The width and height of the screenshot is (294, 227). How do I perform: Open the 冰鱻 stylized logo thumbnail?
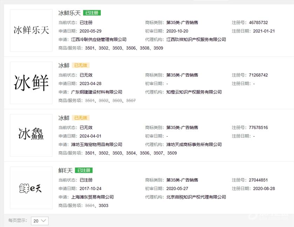[x=31, y=135]
